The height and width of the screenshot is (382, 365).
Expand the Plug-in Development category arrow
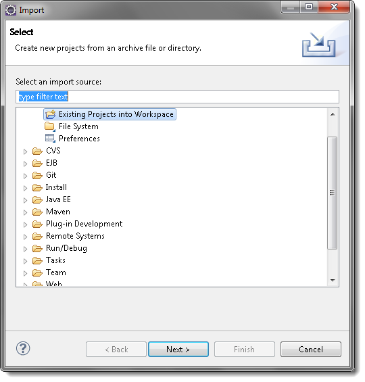click(25, 225)
